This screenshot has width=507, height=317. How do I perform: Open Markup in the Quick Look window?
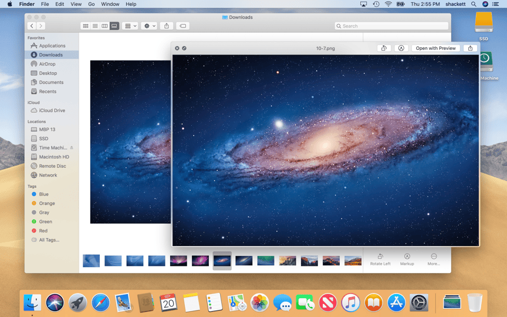[401, 48]
